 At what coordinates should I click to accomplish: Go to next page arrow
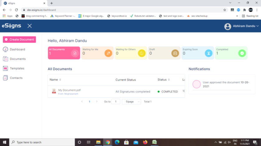tap(97, 101)
